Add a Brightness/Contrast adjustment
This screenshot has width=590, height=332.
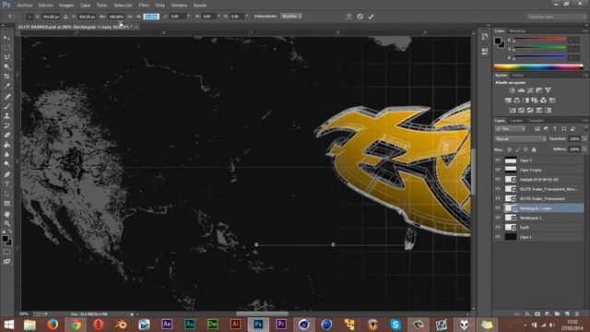513,90
